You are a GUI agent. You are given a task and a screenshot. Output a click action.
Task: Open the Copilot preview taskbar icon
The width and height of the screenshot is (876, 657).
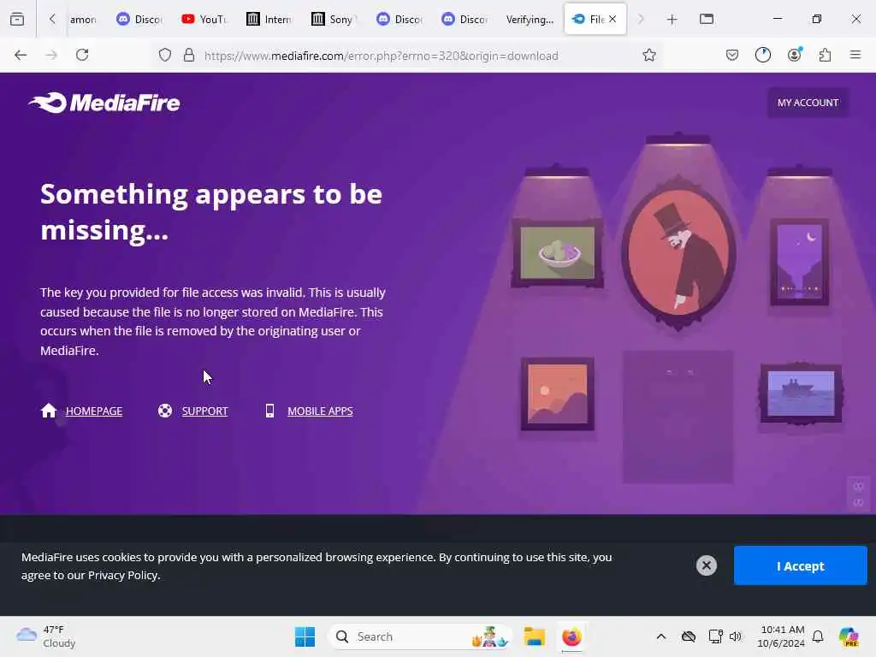849,636
